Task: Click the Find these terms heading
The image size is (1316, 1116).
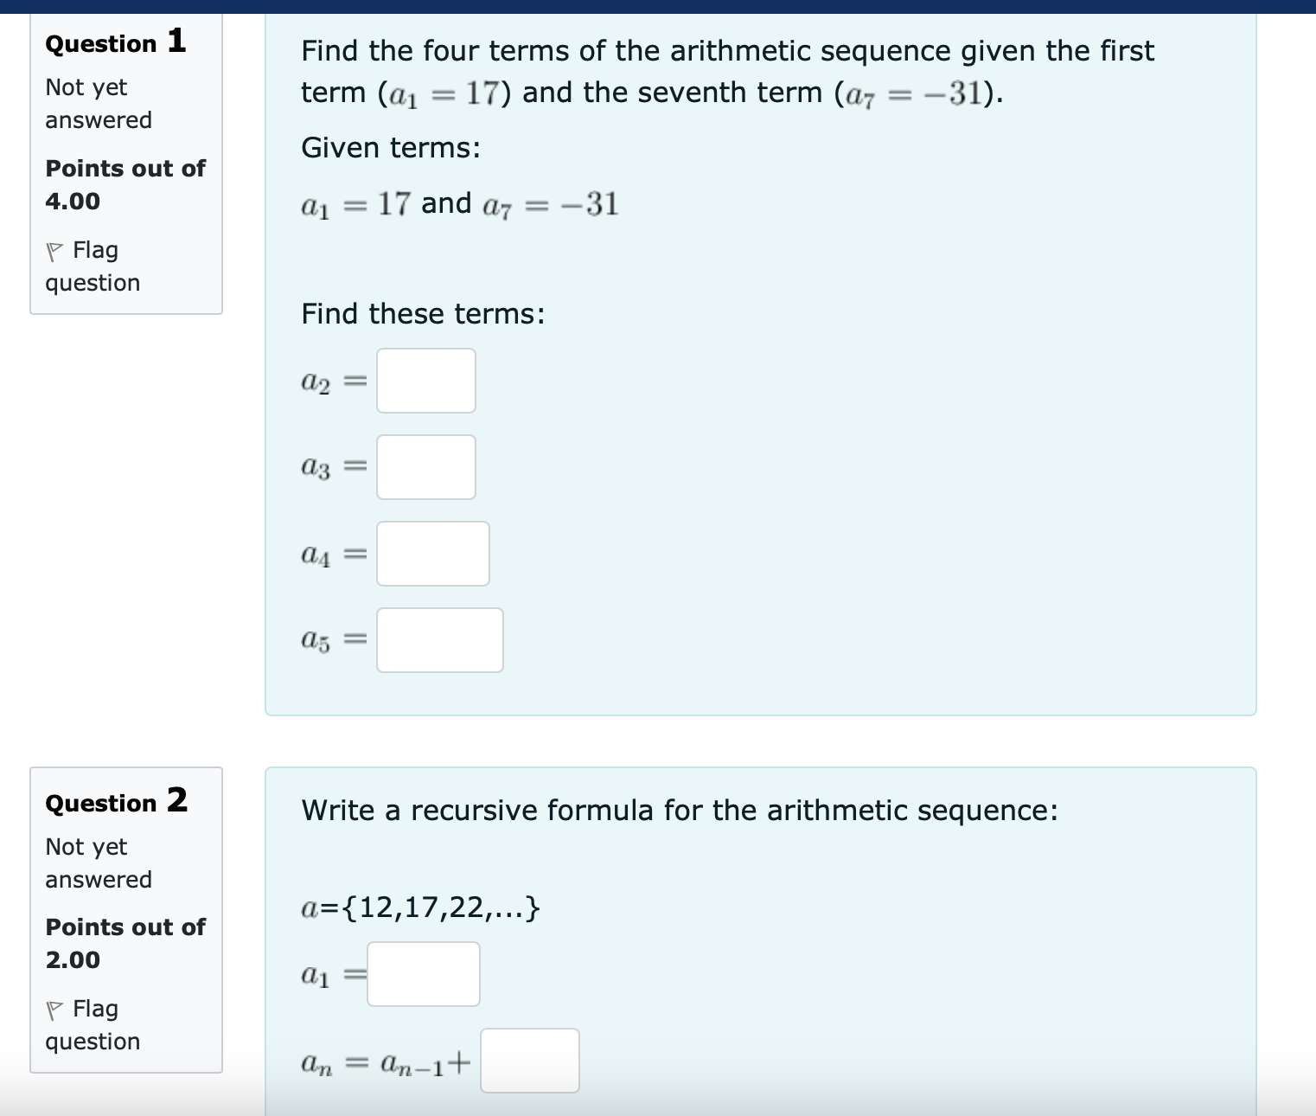Action: point(422,314)
